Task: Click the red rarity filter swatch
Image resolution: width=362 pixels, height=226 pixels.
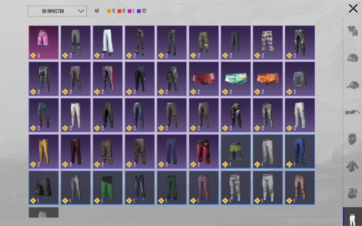Action: click(x=119, y=11)
